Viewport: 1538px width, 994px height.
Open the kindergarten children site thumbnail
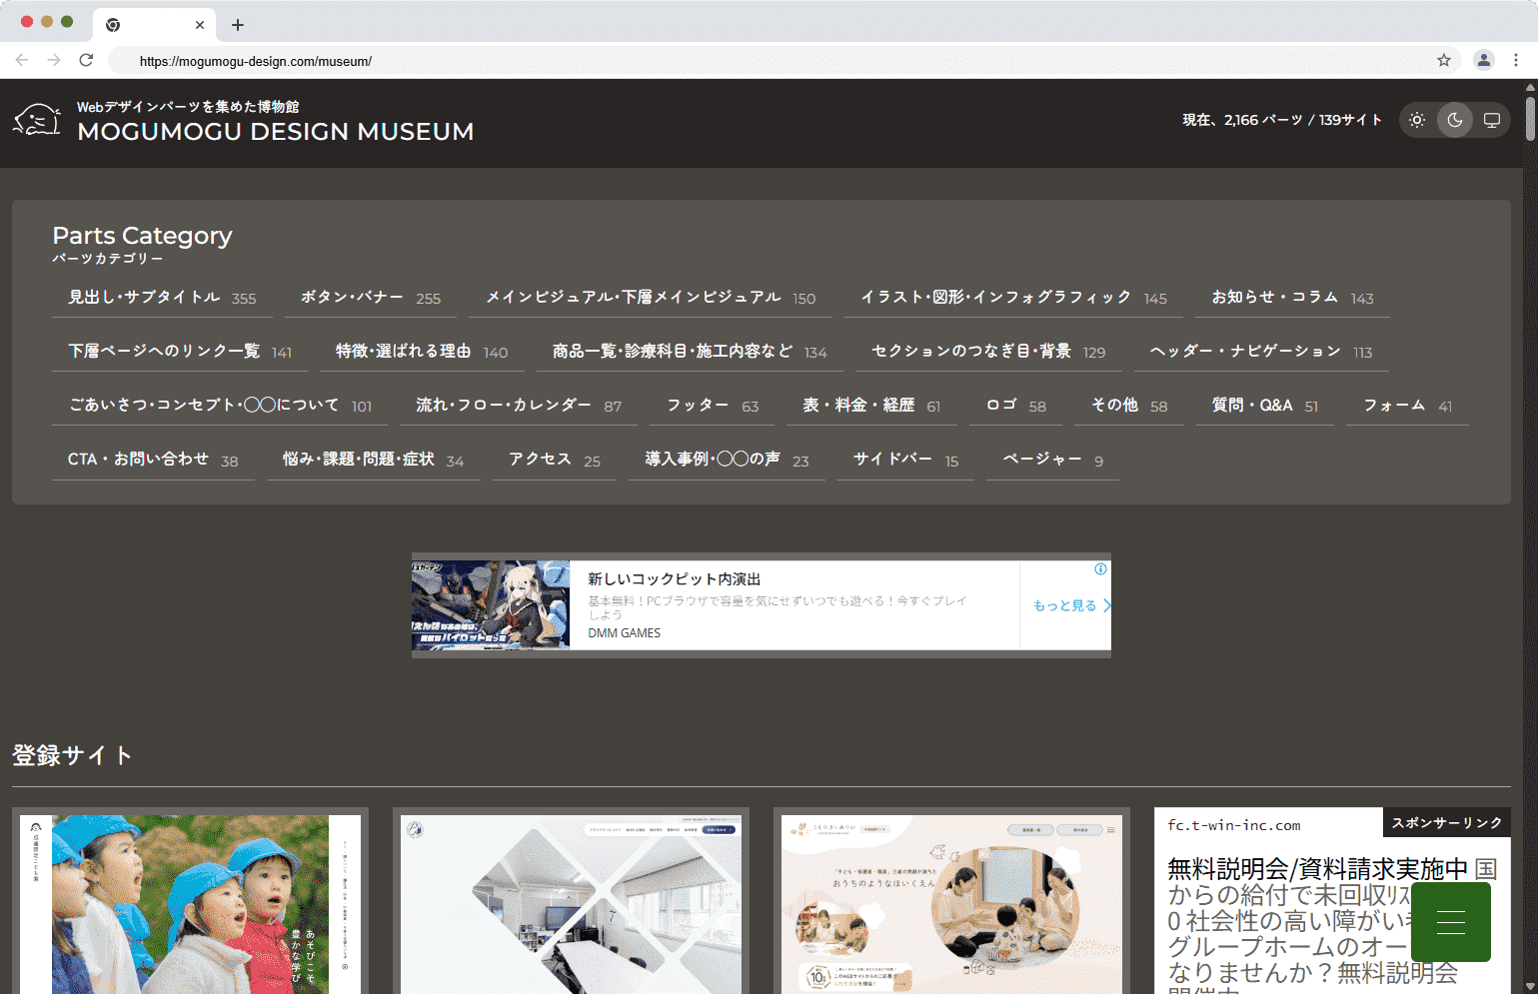(x=190, y=902)
